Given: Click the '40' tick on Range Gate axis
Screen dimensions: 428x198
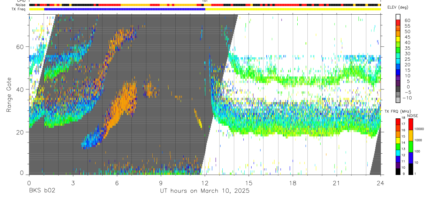Looking at the screenshot, I should pos(20,89).
